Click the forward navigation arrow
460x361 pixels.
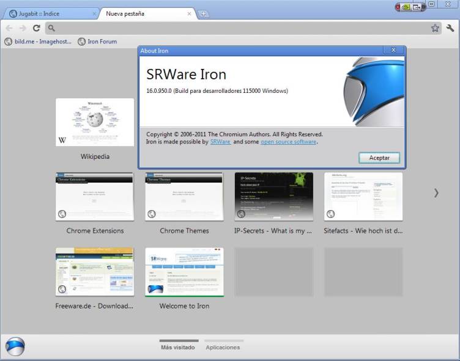point(23,28)
